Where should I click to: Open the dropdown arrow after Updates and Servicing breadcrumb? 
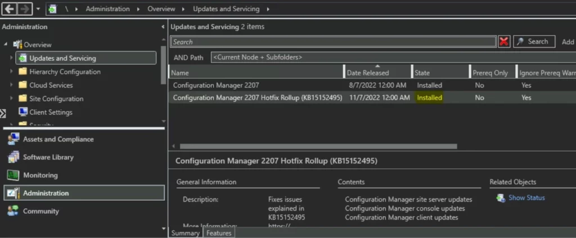268,9
